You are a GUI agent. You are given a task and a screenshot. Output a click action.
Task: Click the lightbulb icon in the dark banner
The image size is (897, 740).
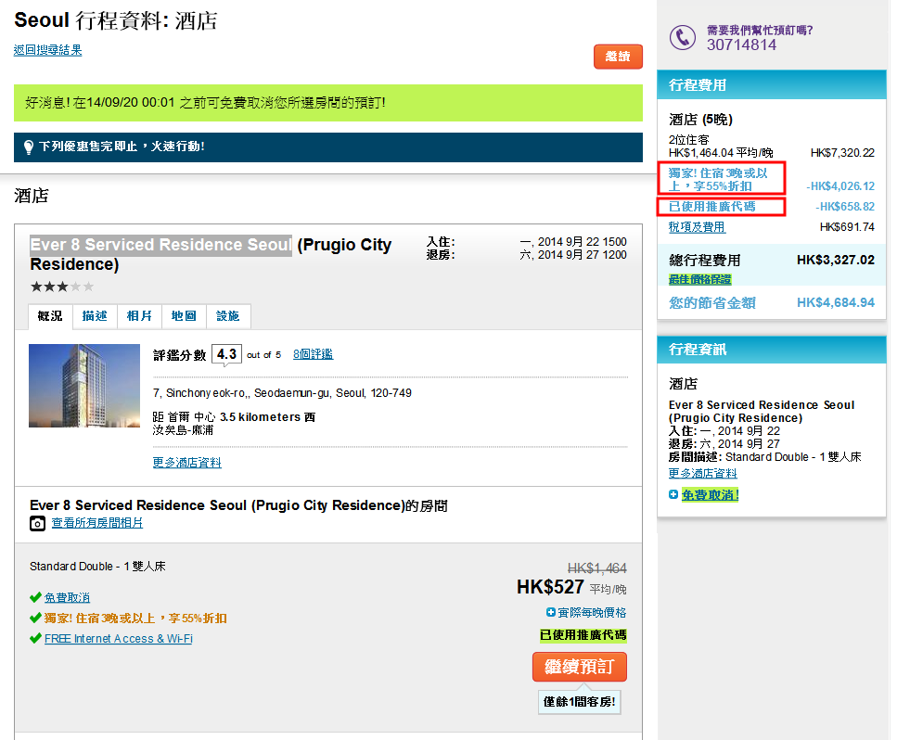click(29, 147)
